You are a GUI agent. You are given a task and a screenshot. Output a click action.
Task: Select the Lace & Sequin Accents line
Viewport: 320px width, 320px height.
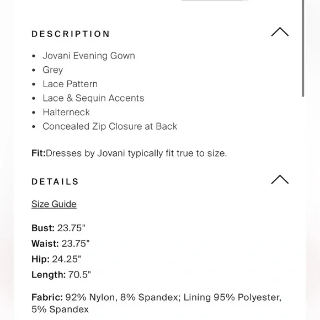93,98
